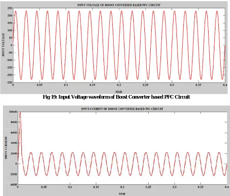The width and height of the screenshot is (230, 196).
Task: Click the 0.2 time tick in voltage plot
Action: point(119,85)
